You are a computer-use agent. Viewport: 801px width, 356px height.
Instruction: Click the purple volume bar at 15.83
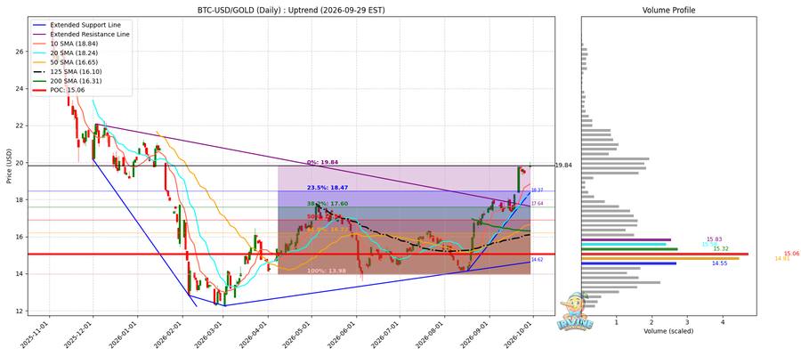(x=627, y=239)
